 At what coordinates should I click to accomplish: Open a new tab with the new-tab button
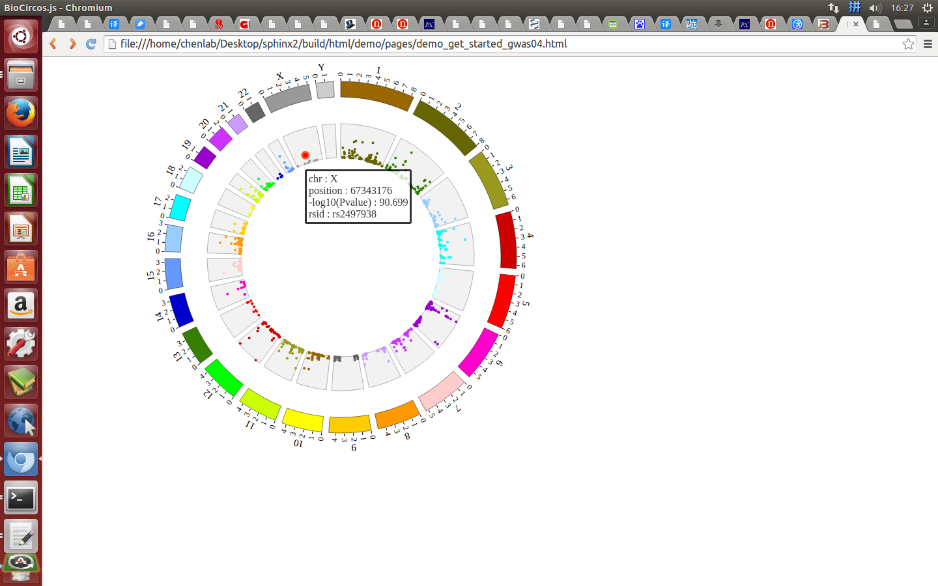[x=902, y=24]
